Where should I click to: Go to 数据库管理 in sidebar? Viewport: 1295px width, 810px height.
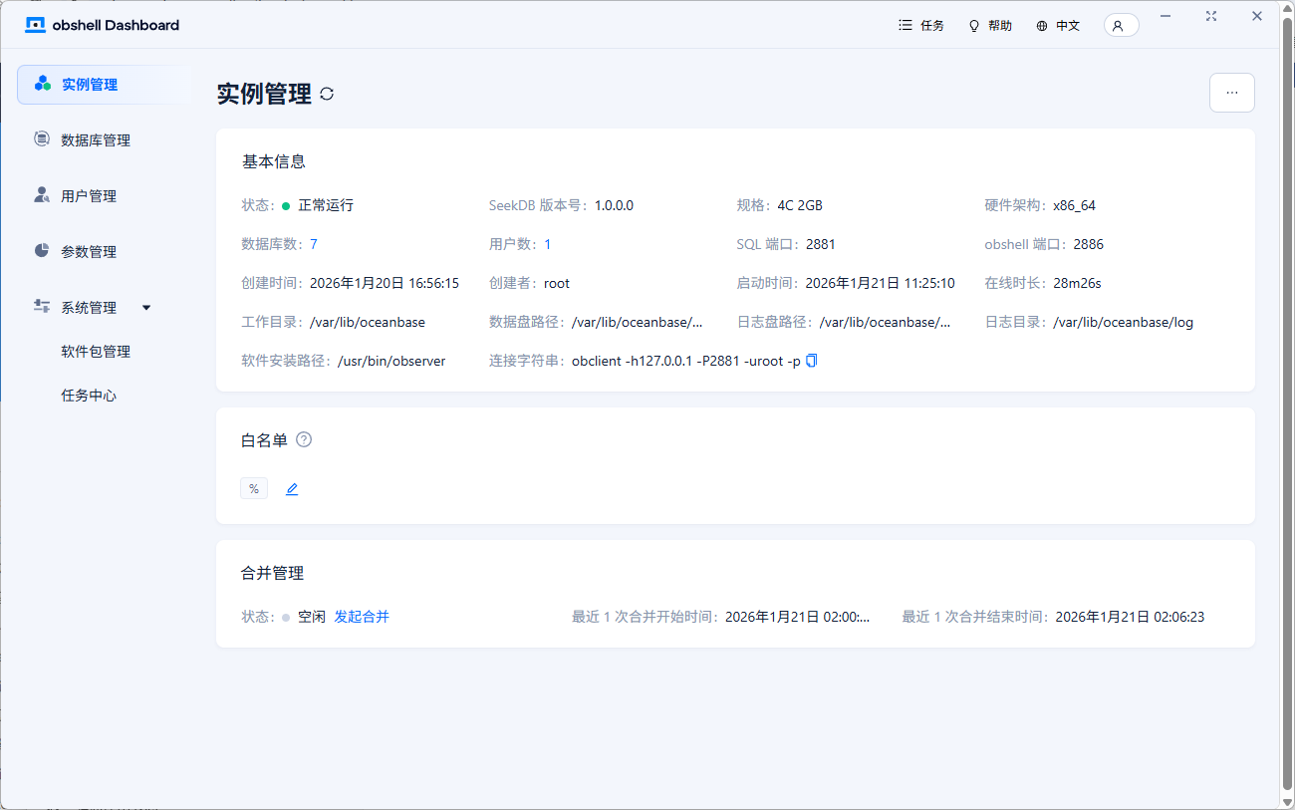[x=96, y=140]
